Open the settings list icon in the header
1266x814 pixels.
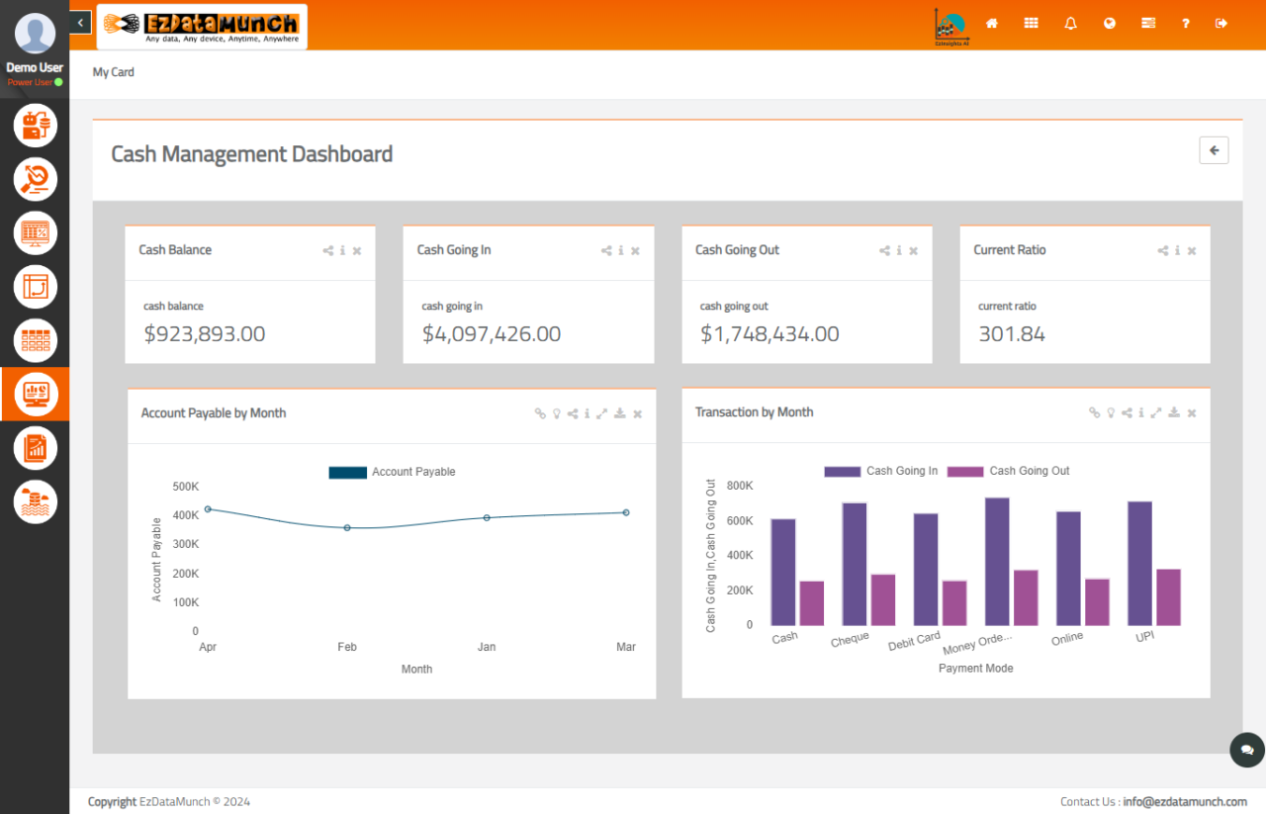coord(1148,23)
